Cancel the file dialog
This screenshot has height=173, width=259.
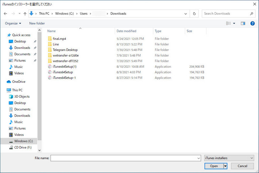point(242,166)
